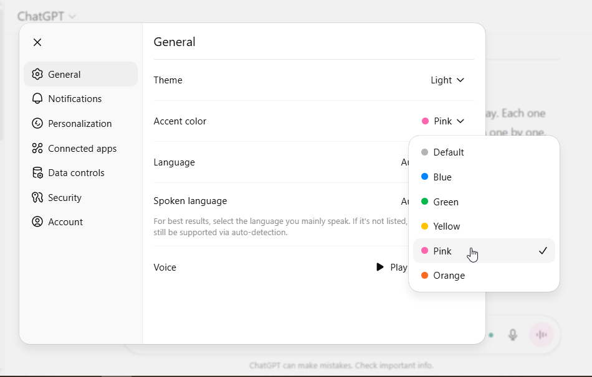Click the checked Pink accent option
This screenshot has width=592, height=377.
[442, 251]
